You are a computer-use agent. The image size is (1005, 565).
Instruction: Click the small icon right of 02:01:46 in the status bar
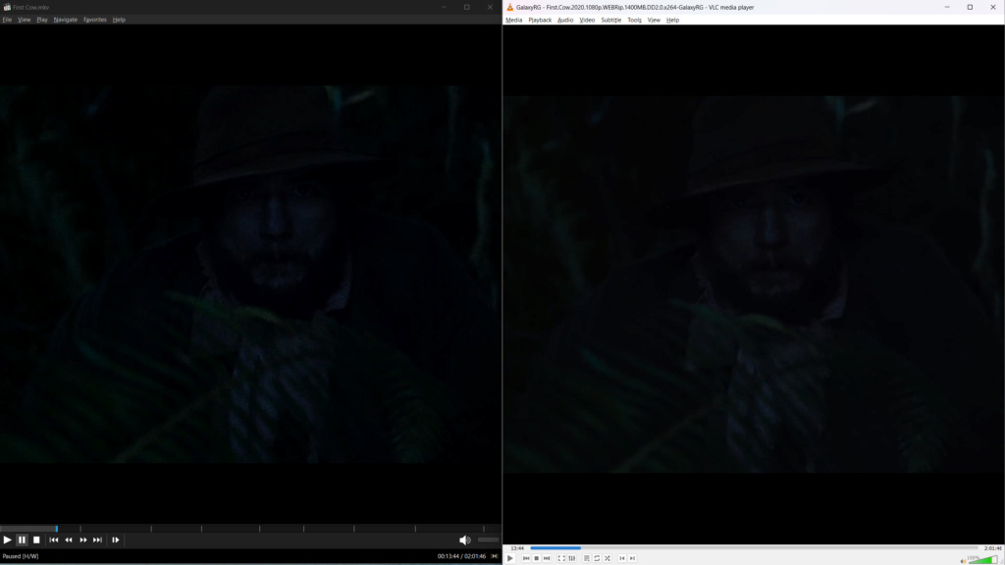click(495, 556)
